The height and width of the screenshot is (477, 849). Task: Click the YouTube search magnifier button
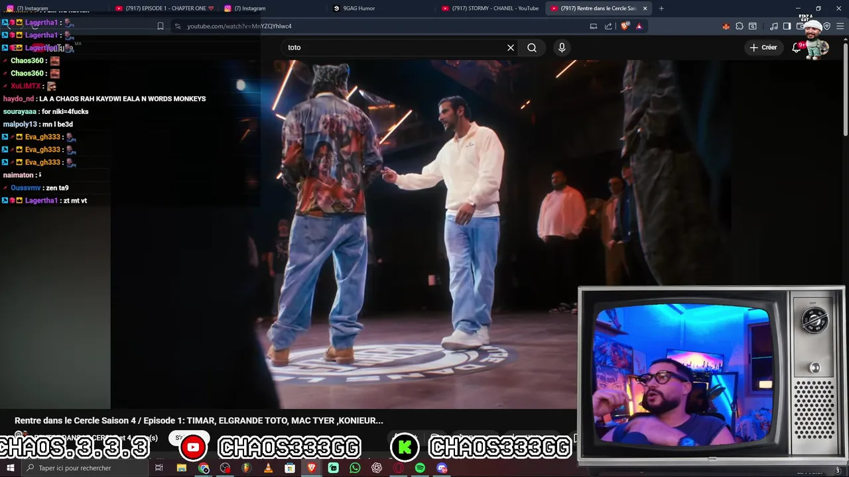coord(532,48)
